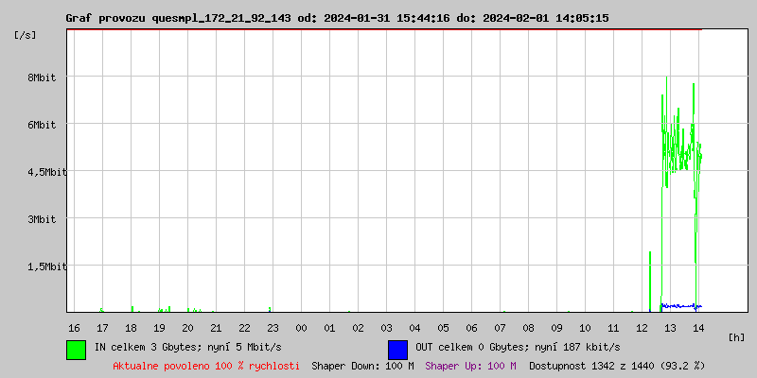
Task: Click the [/s] unit label
Action: click(26, 35)
